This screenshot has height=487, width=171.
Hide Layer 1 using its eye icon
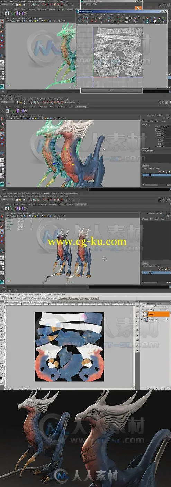point(142,314)
